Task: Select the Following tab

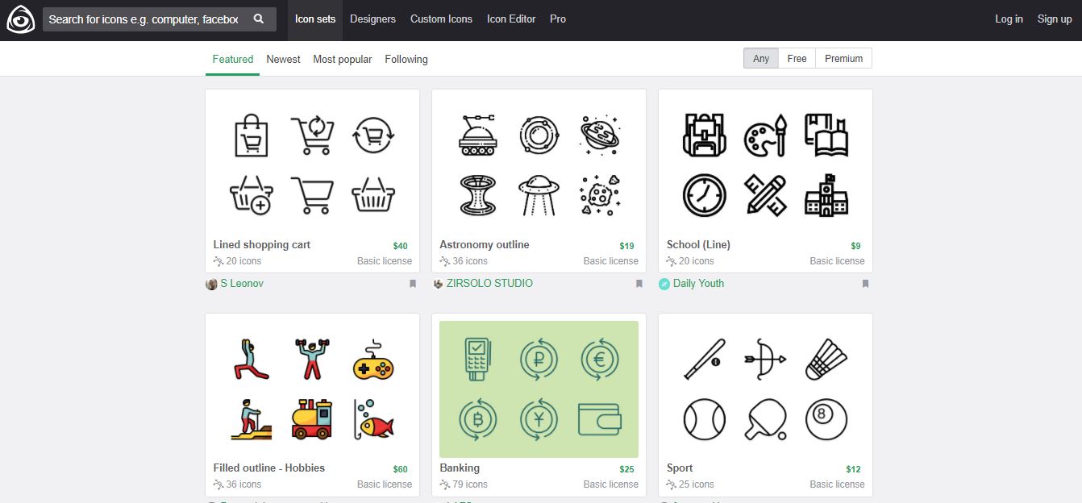Action: 406,59
